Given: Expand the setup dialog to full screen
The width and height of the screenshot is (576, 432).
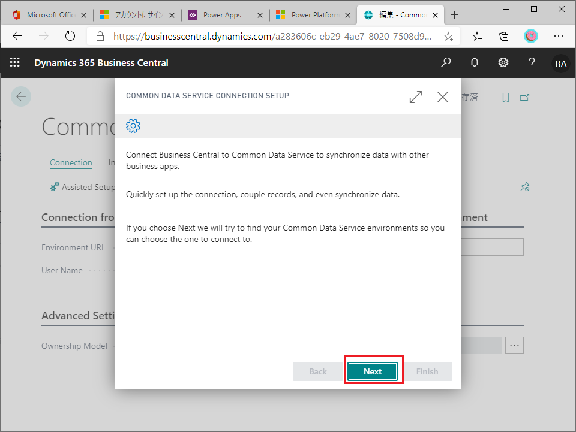Looking at the screenshot, I should click(x=416, y=97).
